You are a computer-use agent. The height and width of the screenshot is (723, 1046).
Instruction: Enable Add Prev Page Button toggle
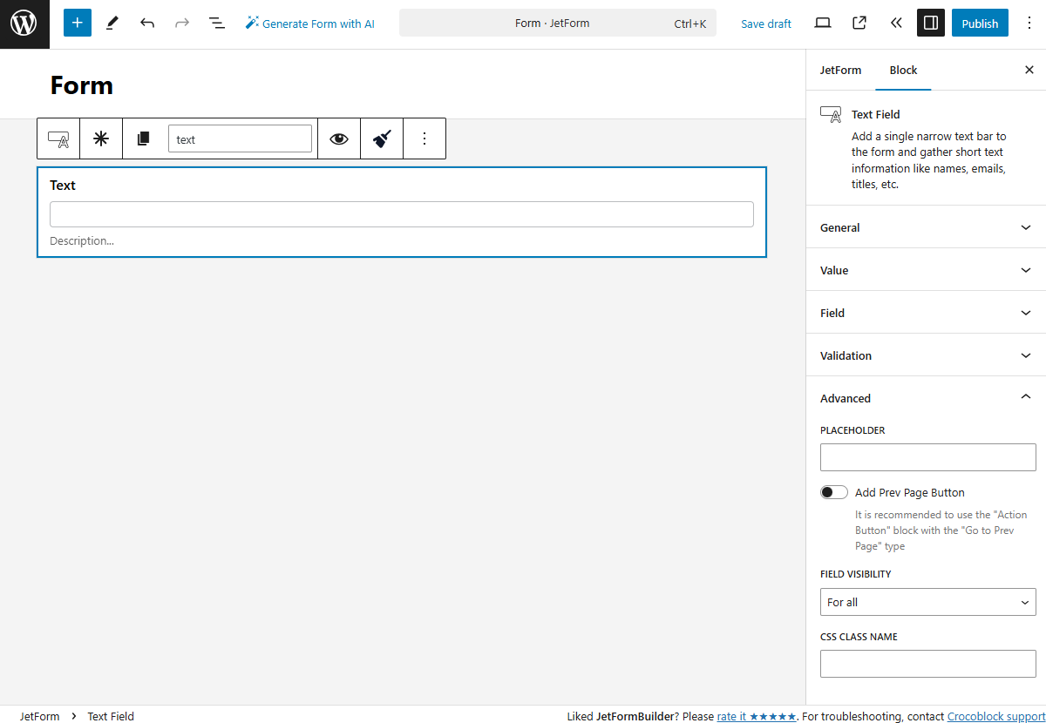(x=834, y=492)
